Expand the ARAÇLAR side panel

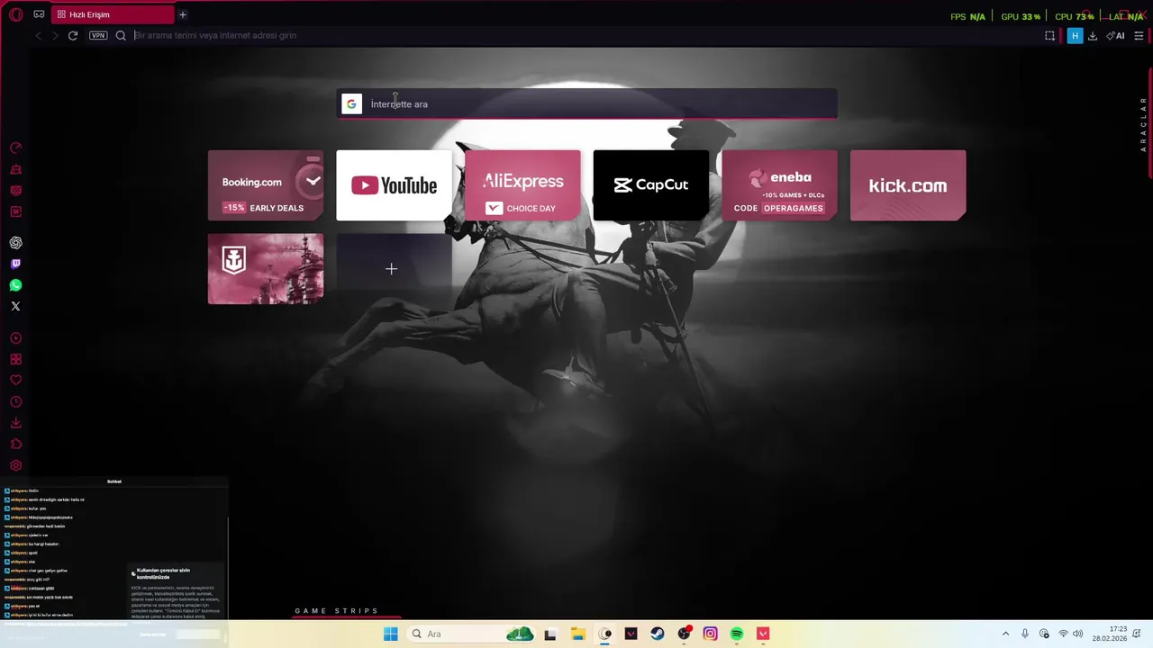tap(1144, 124)
